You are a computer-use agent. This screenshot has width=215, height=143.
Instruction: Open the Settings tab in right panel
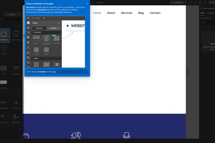tap(210, 13)
